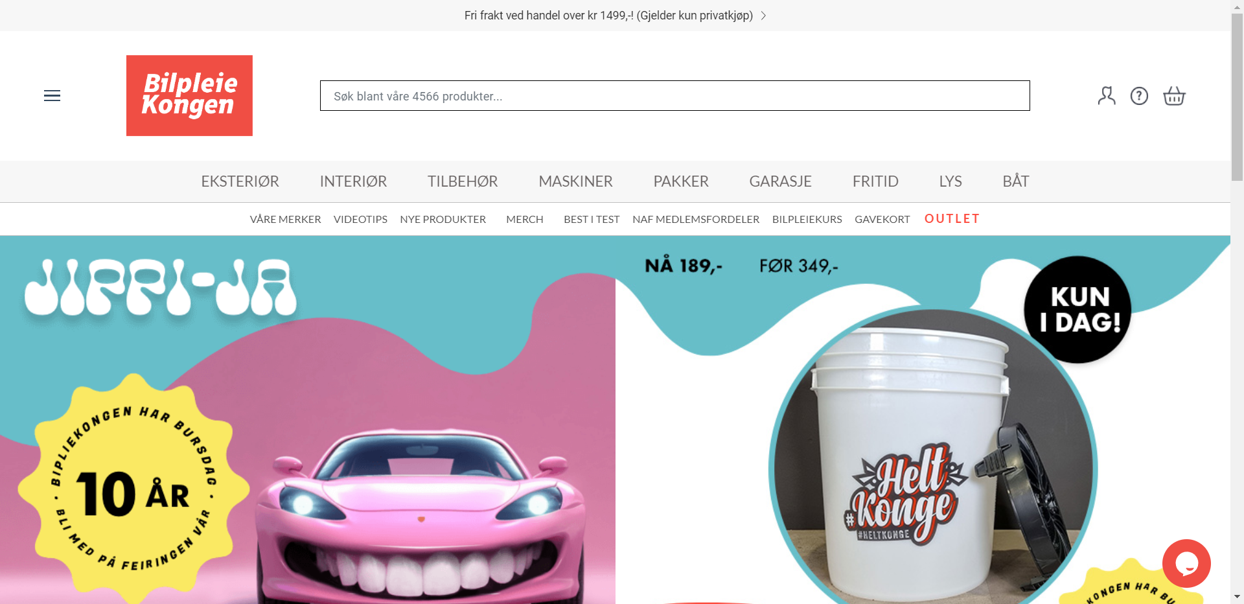Screen dimensions: 1244x604
Task: Click the free shipping announcement text
Action: (608, 16)
